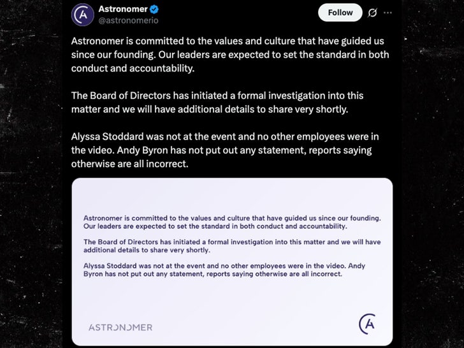Screen dimensions: 464x348
Task: Click the ASTRONOMER wordmark in the image
Action: (x=120, y=327)
